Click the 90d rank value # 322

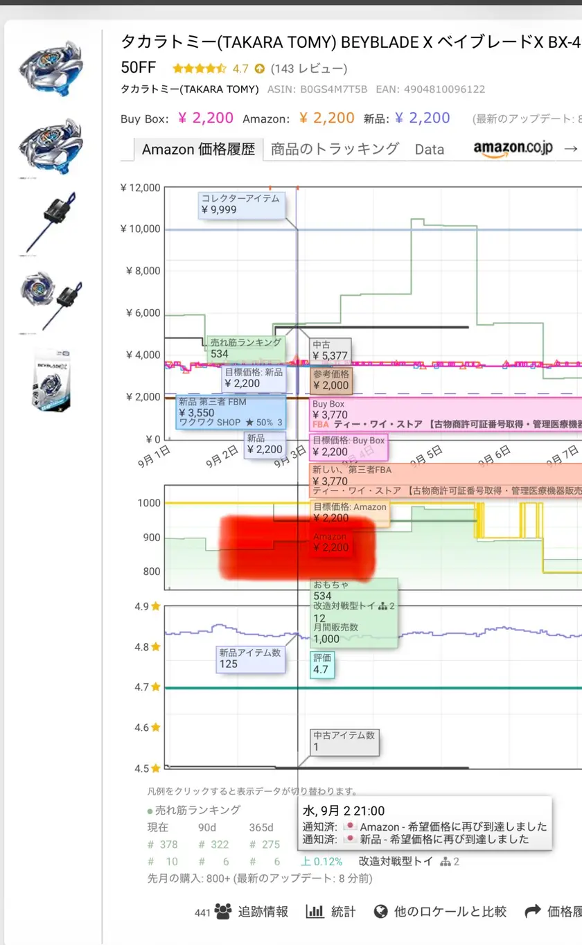[213, 845]
